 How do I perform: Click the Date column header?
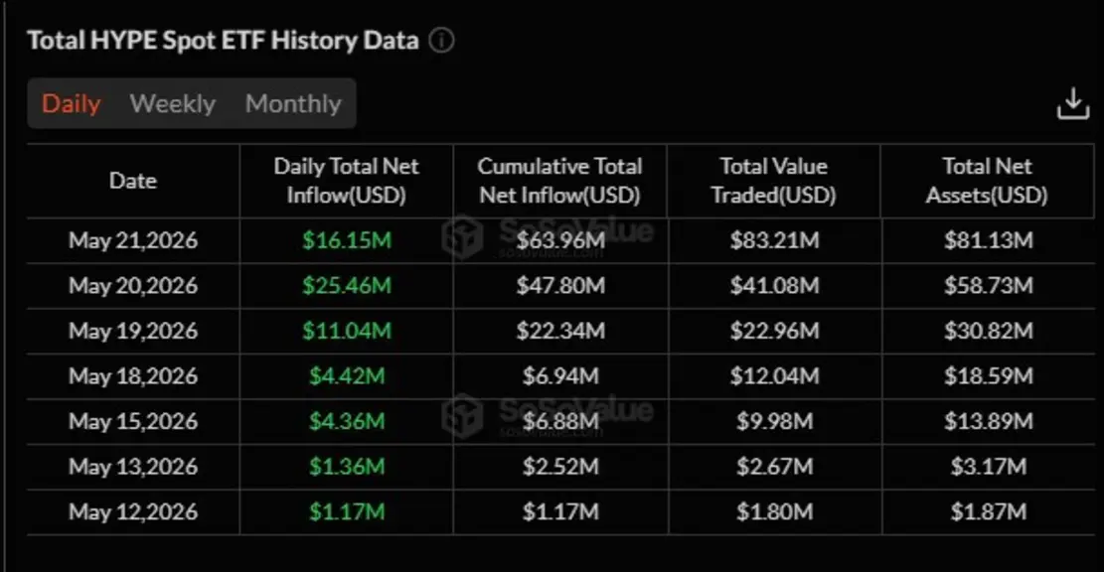click(x=133, y=181)
